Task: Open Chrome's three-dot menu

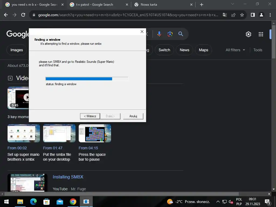Action: point(270,15)
